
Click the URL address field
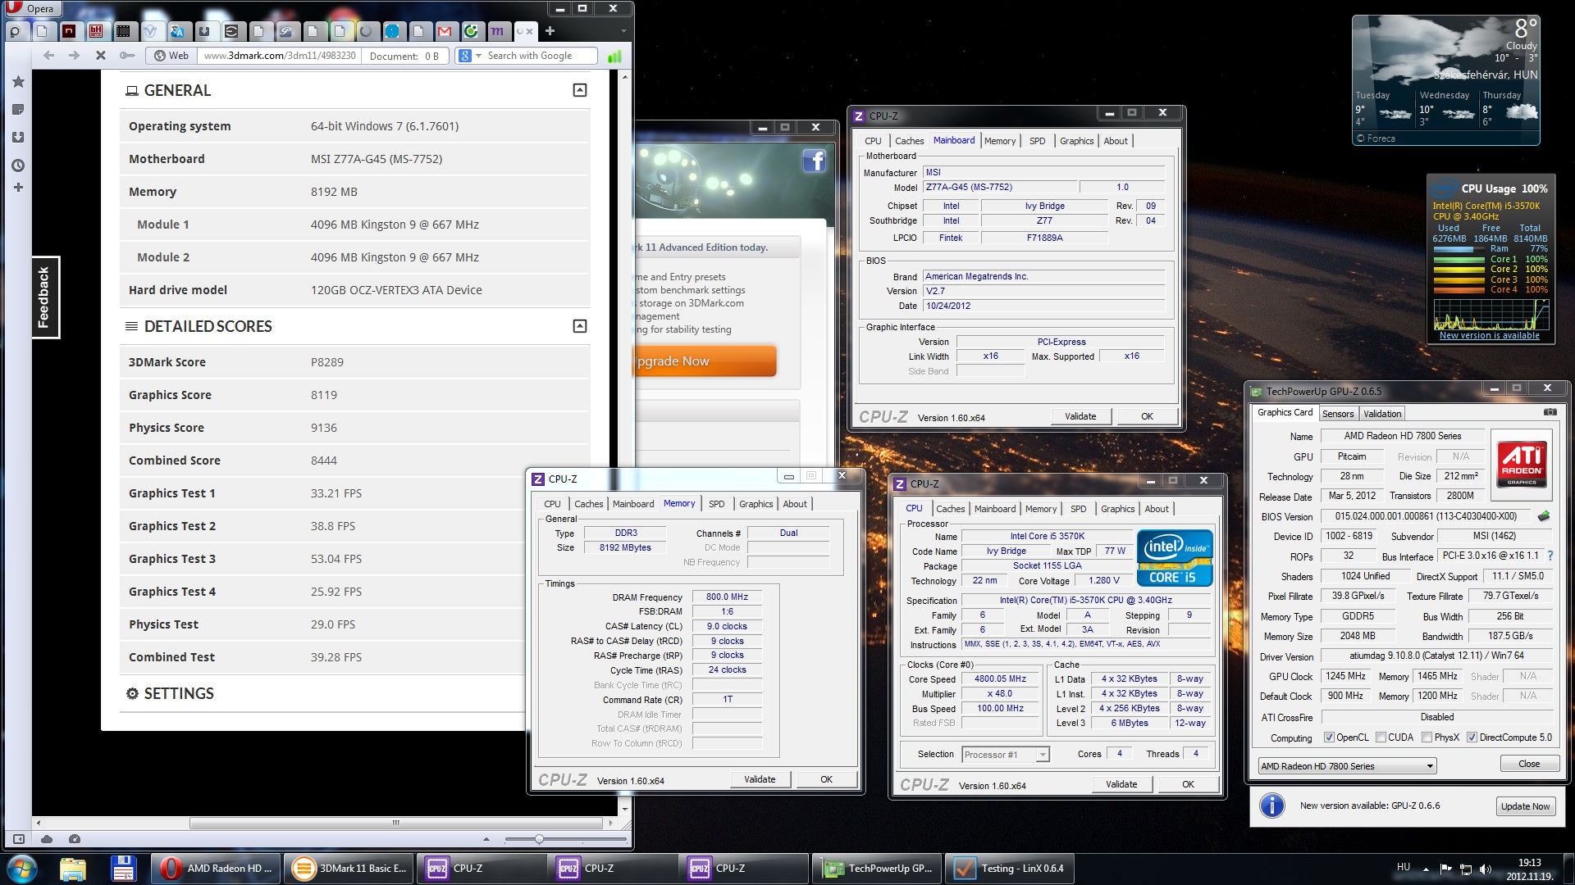279,56
